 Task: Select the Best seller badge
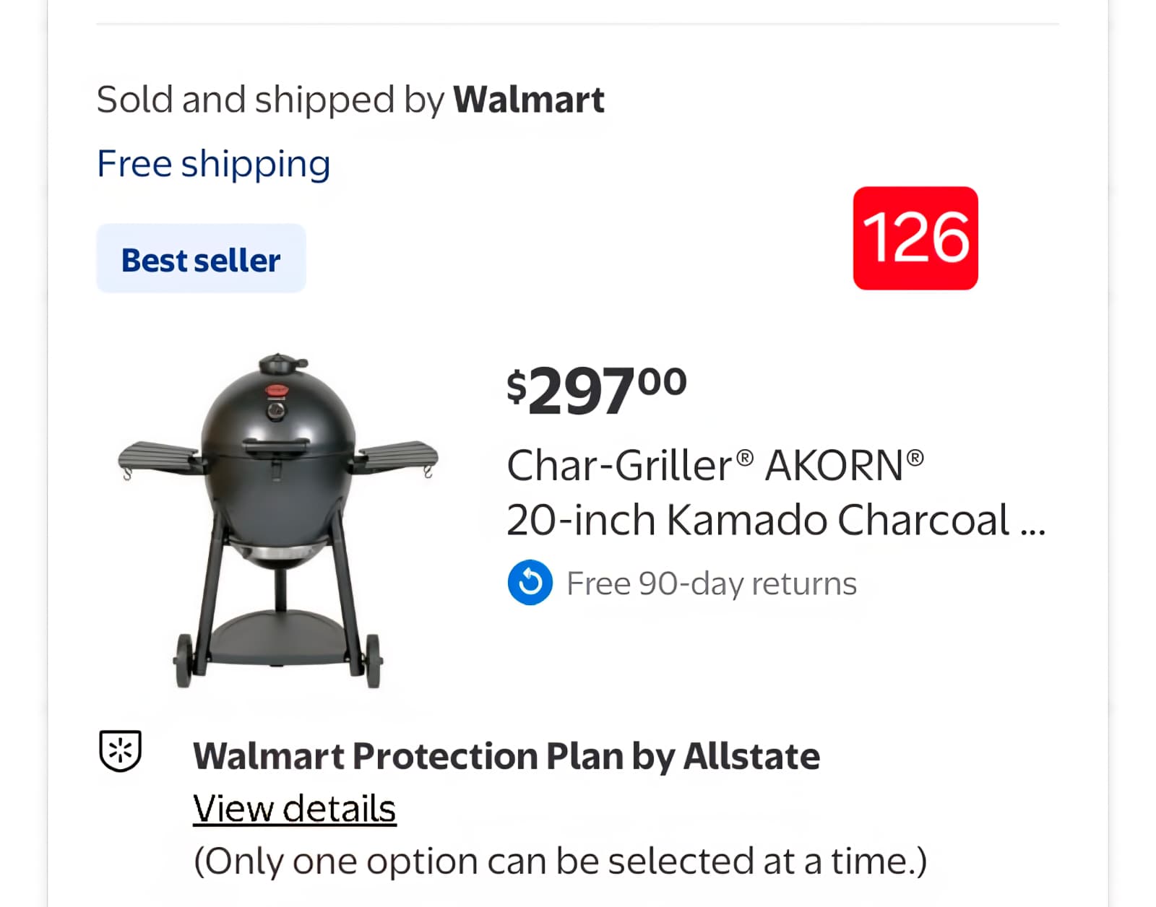[x=201, y=259]
